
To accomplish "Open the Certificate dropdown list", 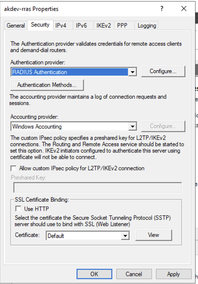I will click(125, 236).
